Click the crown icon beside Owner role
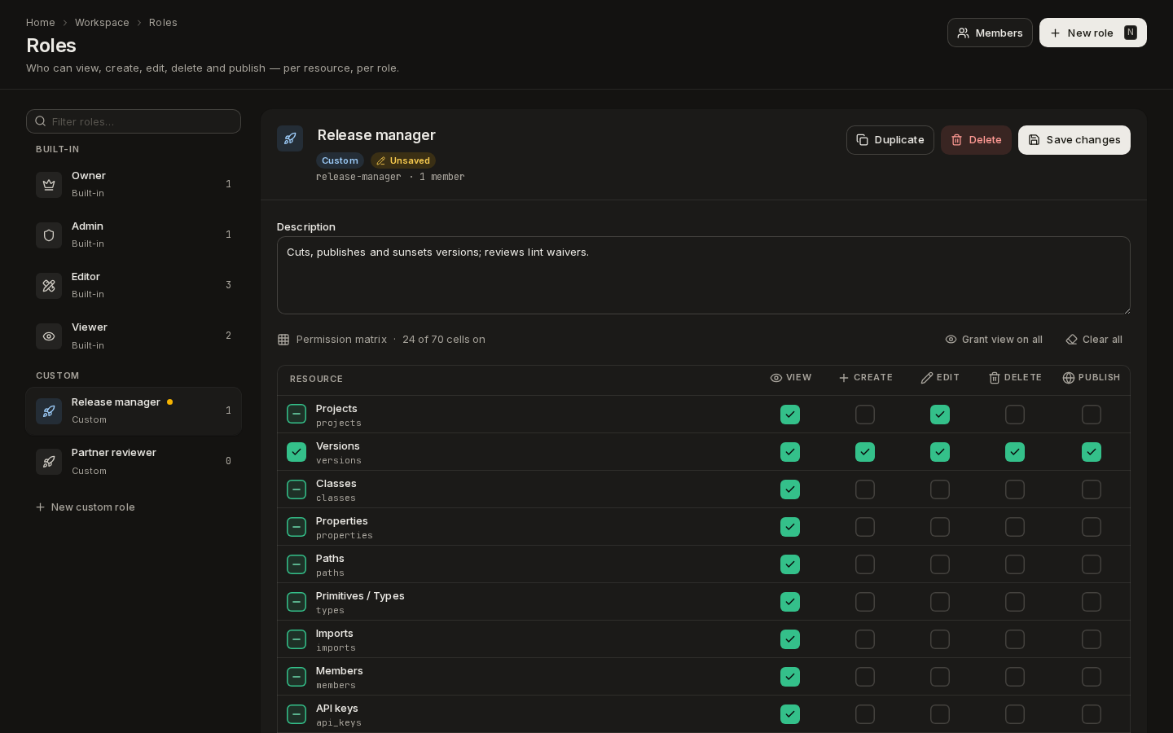The height and width of the screenshot is (733, 1173). point(49,185)
